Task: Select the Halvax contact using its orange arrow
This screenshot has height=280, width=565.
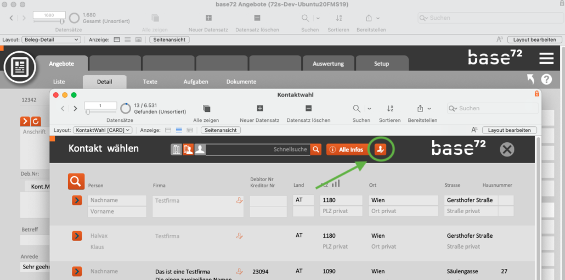Action: tap(77, 236)
